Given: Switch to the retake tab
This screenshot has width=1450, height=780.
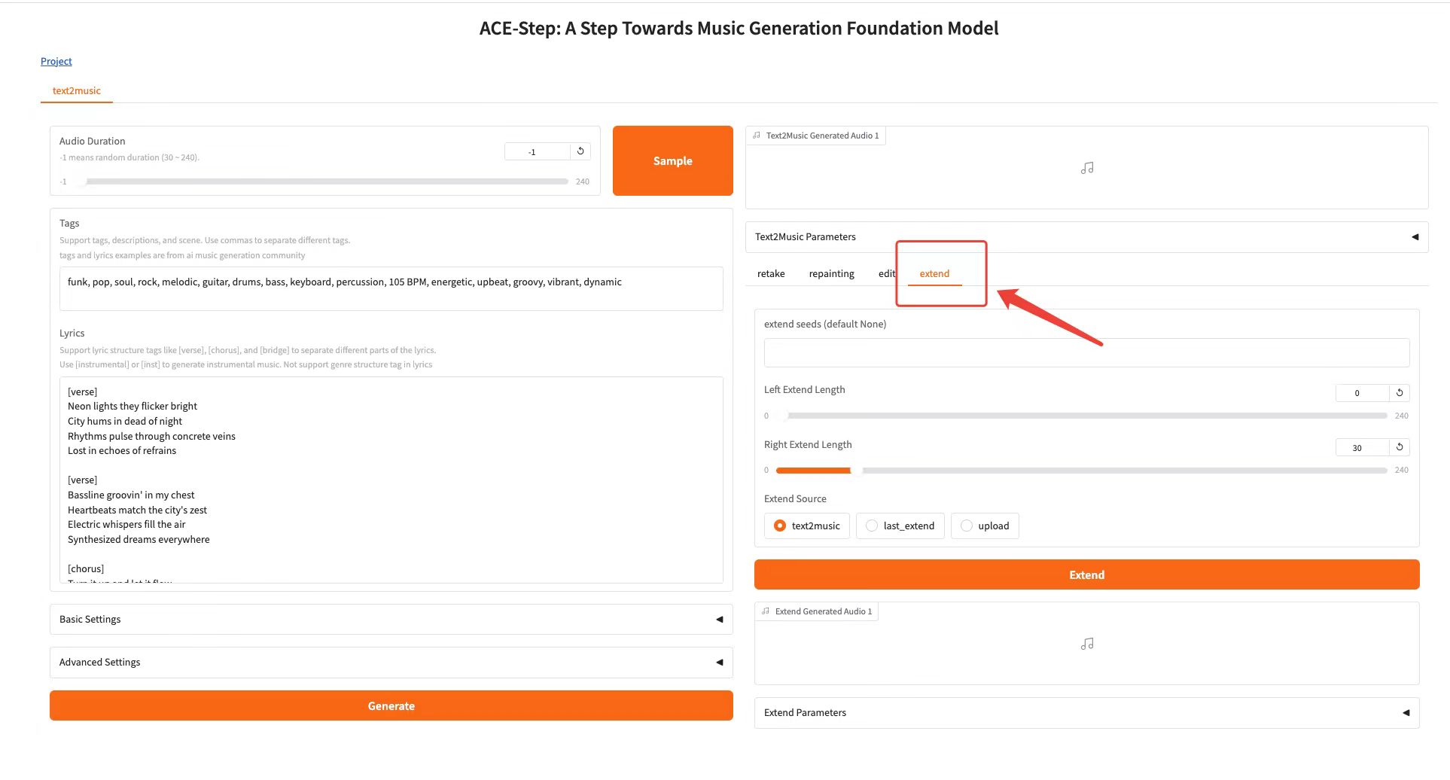Looking at the screenshot, I should pyautogui.click(x=771, y=274).
